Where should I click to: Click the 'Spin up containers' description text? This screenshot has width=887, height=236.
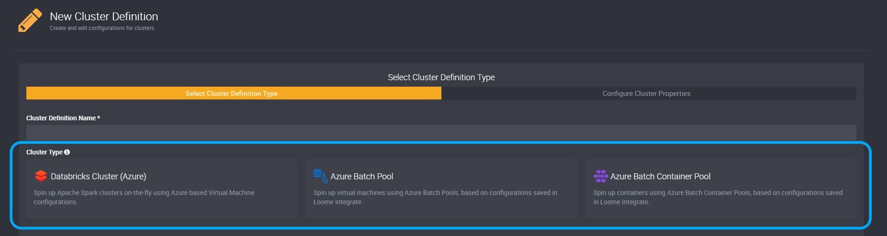click(x=718, y=197)
